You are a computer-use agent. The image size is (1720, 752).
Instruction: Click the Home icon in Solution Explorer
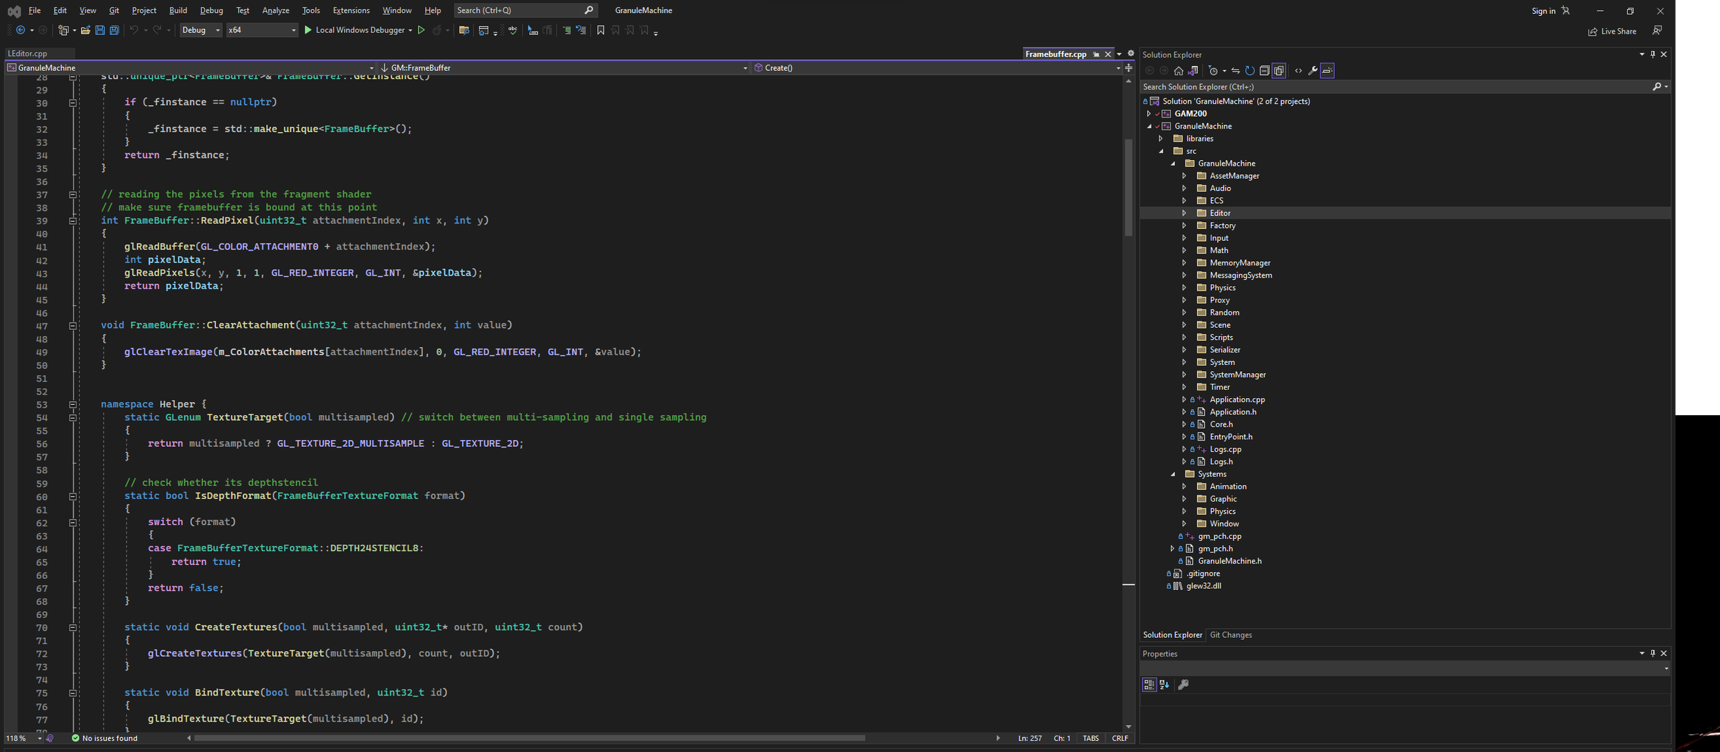[1179, 71]
